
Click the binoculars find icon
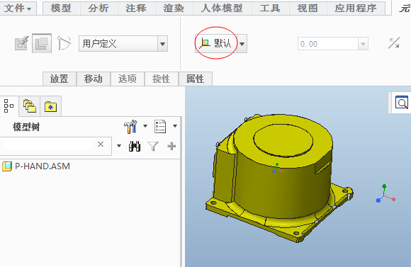(x=135, y=146)
